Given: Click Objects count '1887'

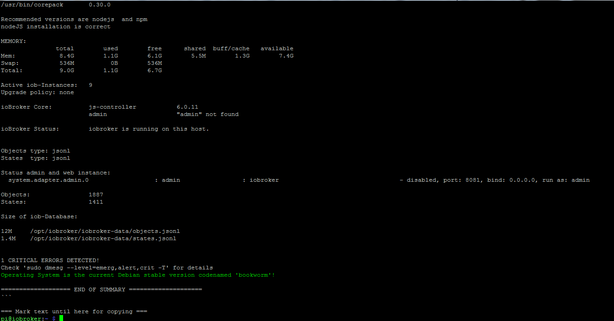Looking at the screenshot, I should (96, 195).
